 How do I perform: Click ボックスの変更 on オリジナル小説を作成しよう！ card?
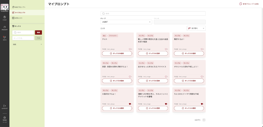pyautogui.click(x=189, y=81)
